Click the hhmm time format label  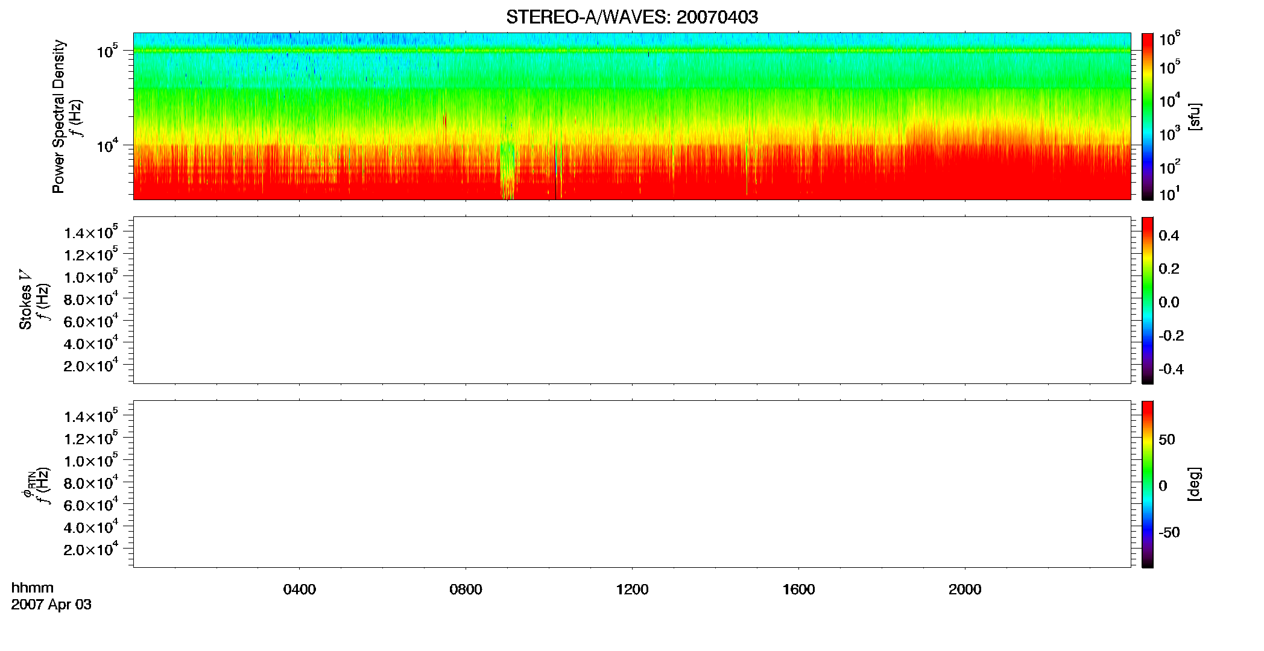point(33,588)
